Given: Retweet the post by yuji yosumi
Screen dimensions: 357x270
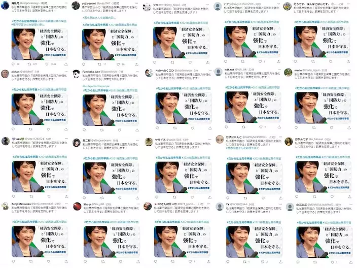Looking at the screenshot, I should click(99, 64).
